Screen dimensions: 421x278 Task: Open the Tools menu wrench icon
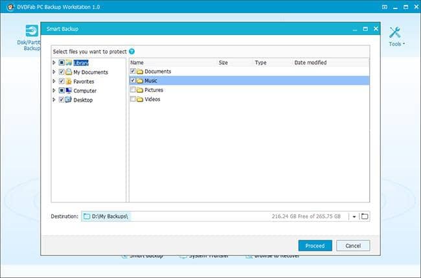394,32
